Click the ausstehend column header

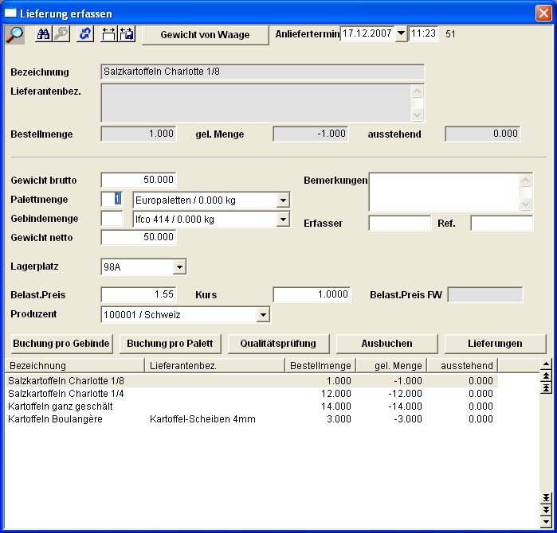click(x=463, y=366)
